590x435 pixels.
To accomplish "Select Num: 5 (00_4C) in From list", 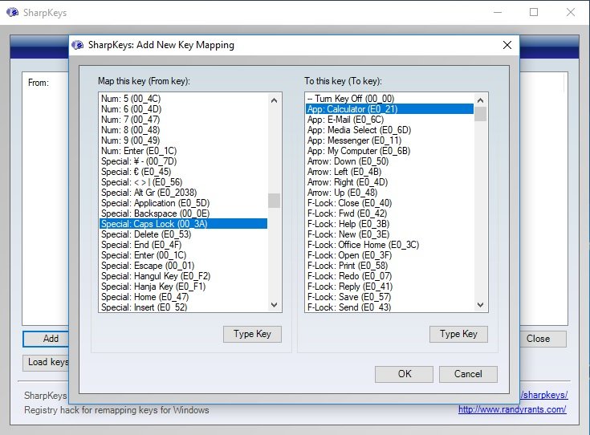I will pyautogui.click(x=183, y=99).
